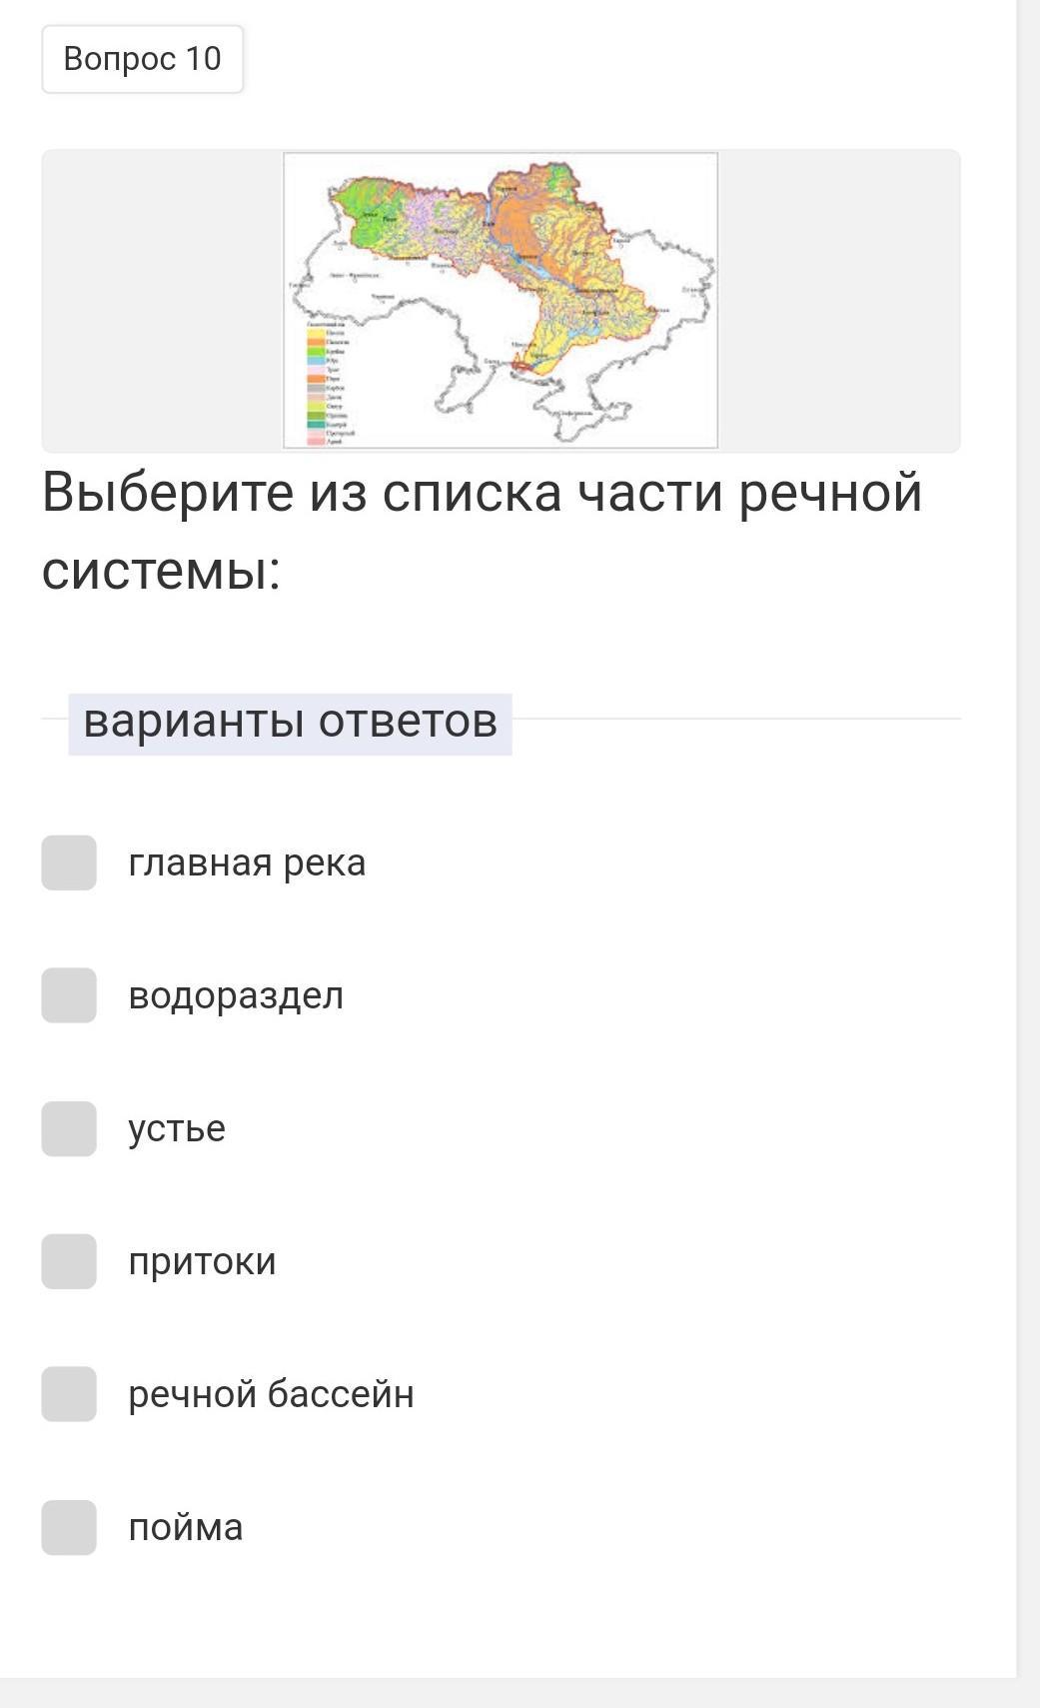Select the 'притоки' checkbox
The height and width of the screenshot is (1708, 1040).
point(69,1261)
